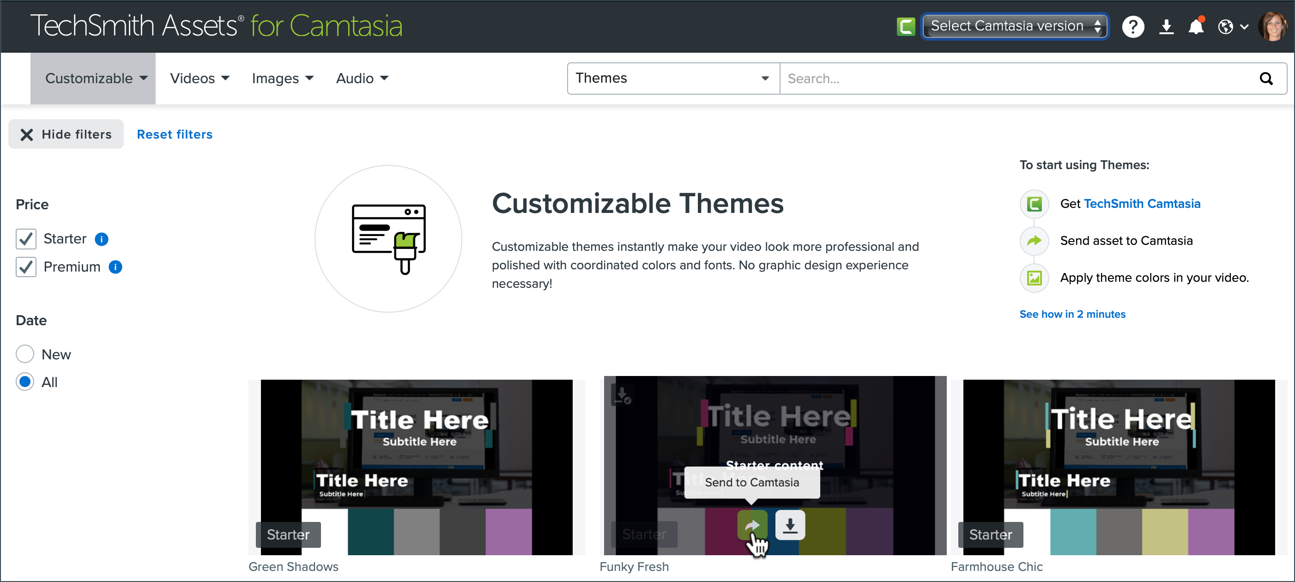Viewport: 1295px width, 582px height.
Task: Click the TechSmith Camtasia app icon in navbar
Action: click(905, 26)
